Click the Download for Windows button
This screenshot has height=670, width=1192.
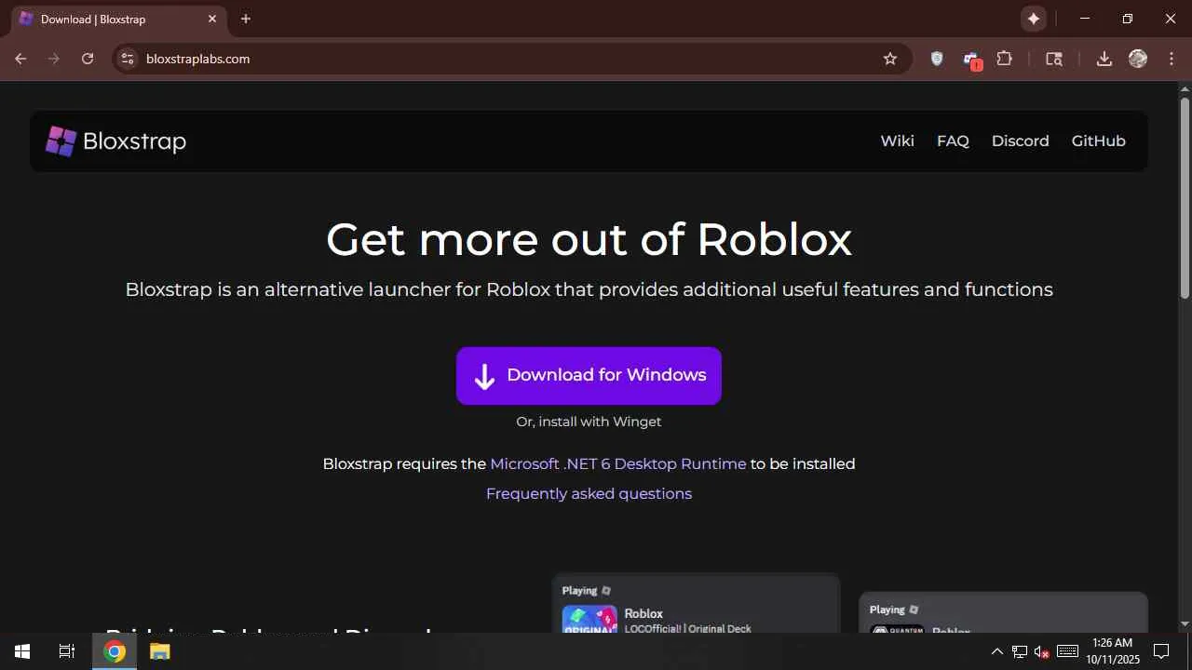click(x=589, y=376)
